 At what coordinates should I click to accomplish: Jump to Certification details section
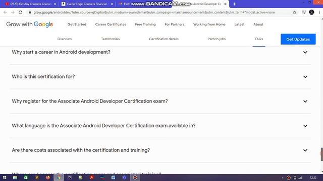164,39
